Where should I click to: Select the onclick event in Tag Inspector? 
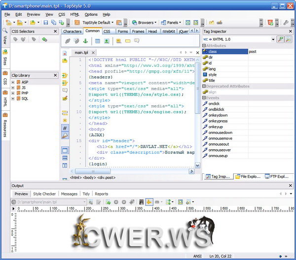coord(214,103)
